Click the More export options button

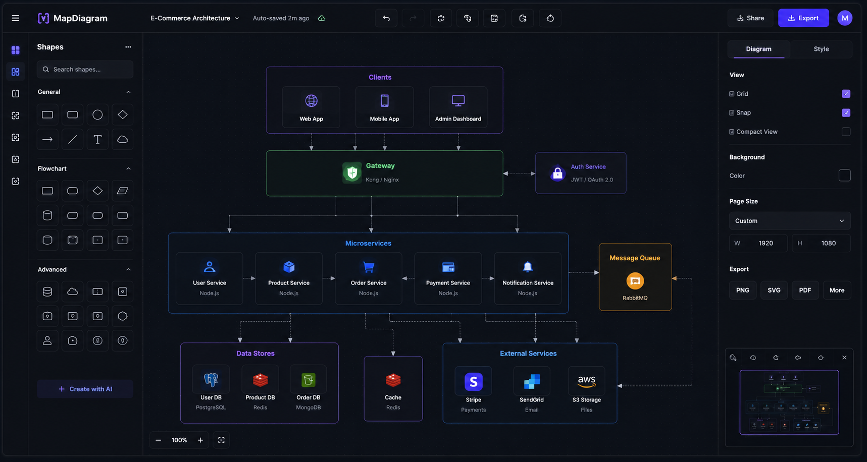837,290
